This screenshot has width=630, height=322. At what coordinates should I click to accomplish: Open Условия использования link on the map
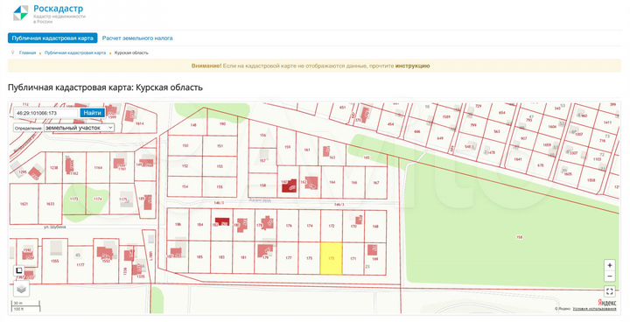(594, 309)
